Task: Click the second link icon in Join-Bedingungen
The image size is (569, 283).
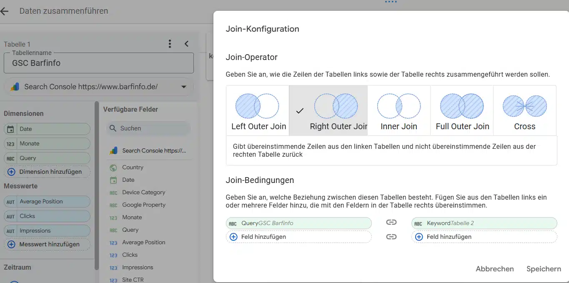Action: tap(391, 236)
